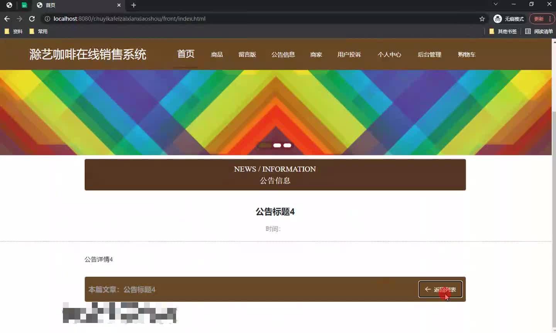Open the browser menu via three-dot icon
The height and width of the screenshot is (333, 556).
(550, 18)
